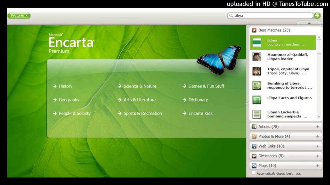Expand Photos & More (4) plus button
The width and height of the screenshot is (330, 185).
click(x=318, y=136)
